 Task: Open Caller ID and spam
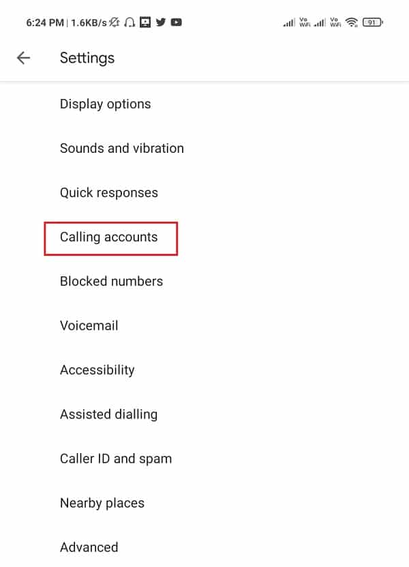pos(116,459)
